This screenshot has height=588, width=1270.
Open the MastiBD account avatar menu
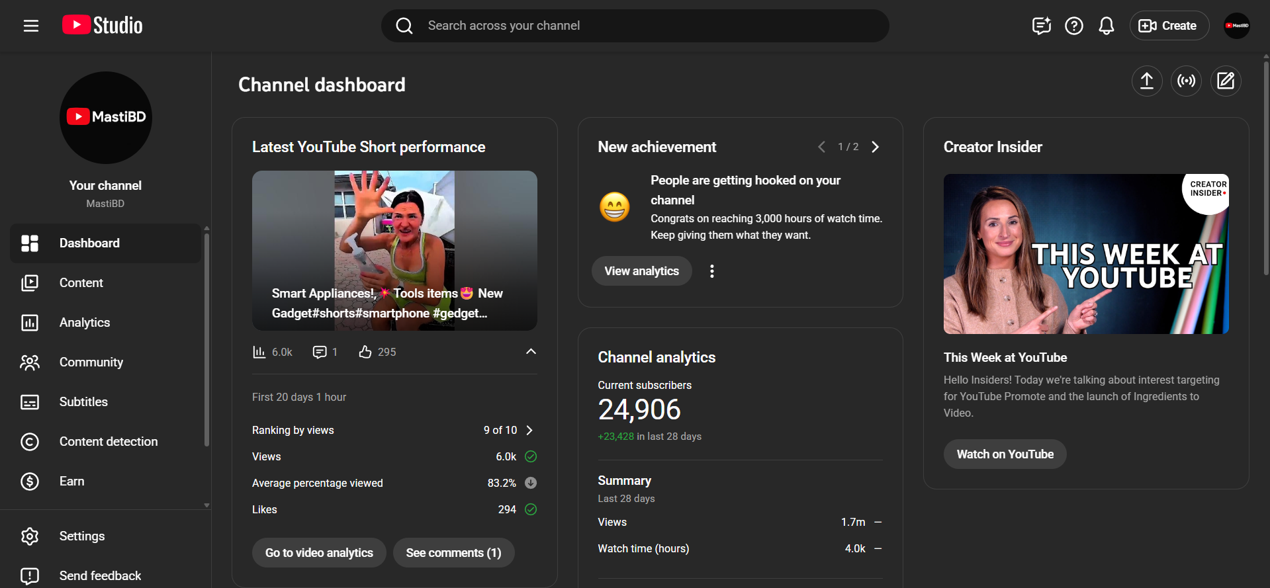click(1236, 26)
